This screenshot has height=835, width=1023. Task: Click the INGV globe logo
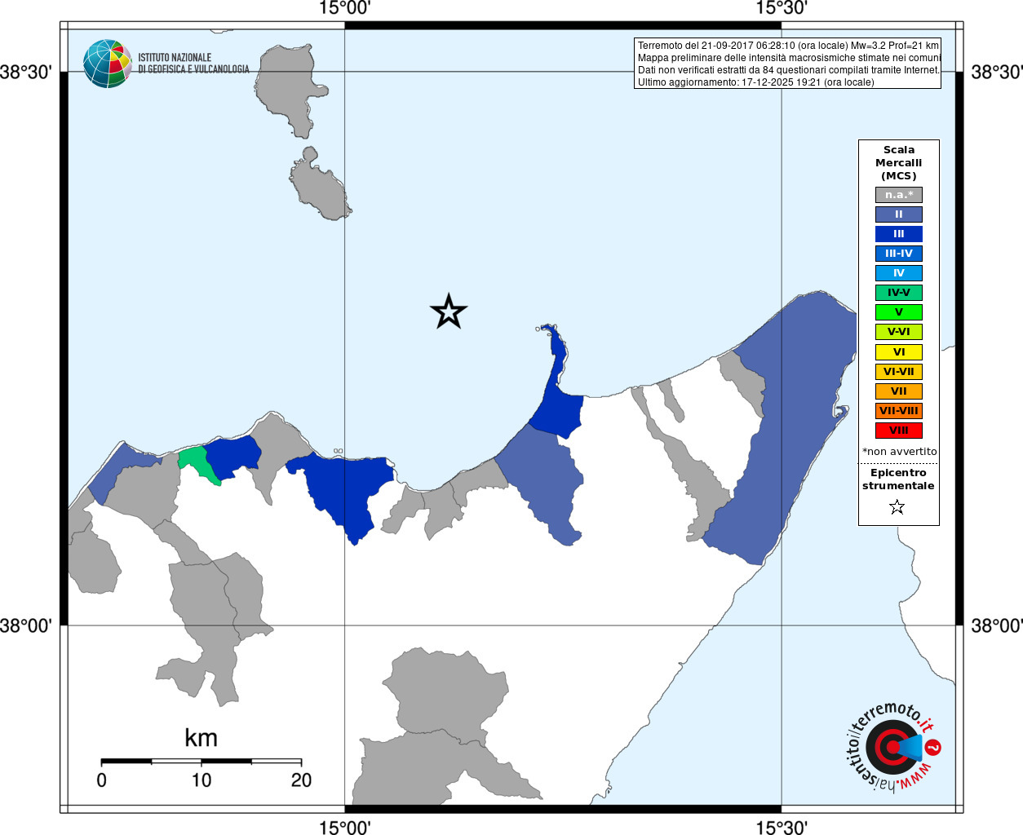pyautogui.click(x=107, y=64)
